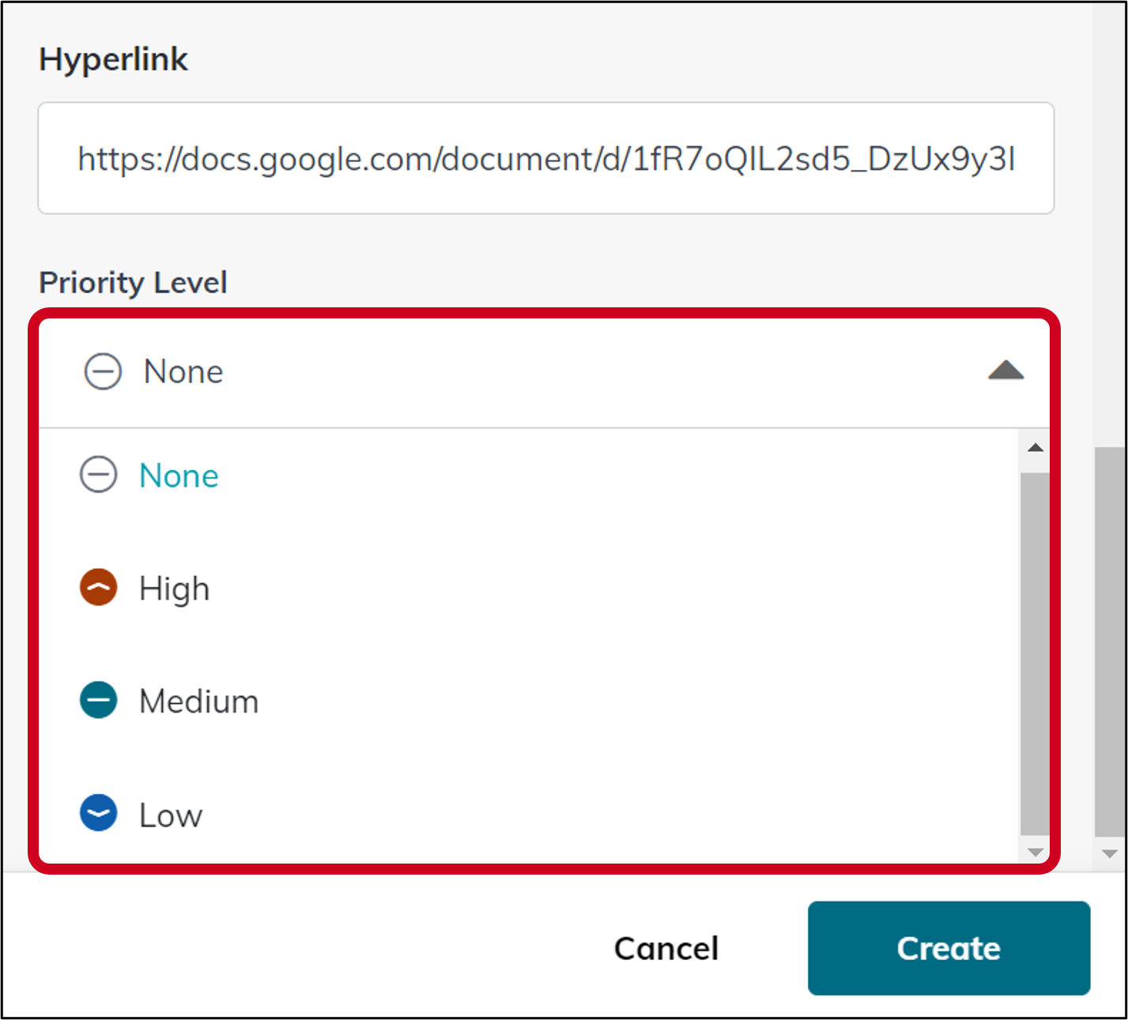Pick Medium from the priority list
1128x1020 pixels.
click(x=198, y=702)
